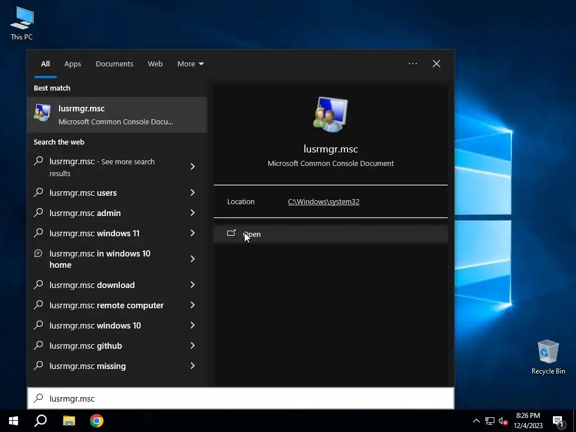576x432 pixels.
Task: Select the lusrmgr.msc best match result
Action: [x=117, y=115]
